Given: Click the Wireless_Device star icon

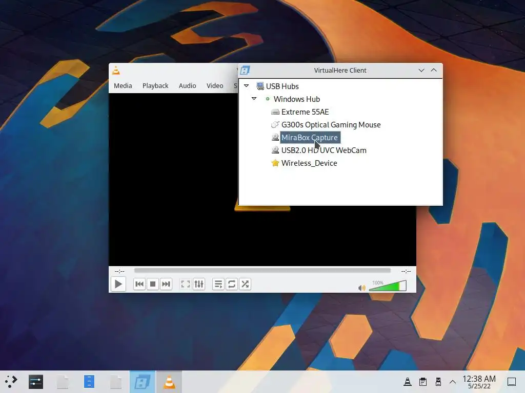Looking at the screenshot, I should pos(275,163).
